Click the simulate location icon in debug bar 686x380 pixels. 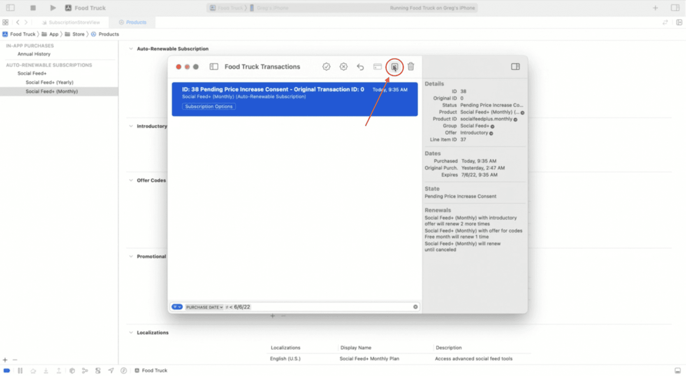[111, 370]
